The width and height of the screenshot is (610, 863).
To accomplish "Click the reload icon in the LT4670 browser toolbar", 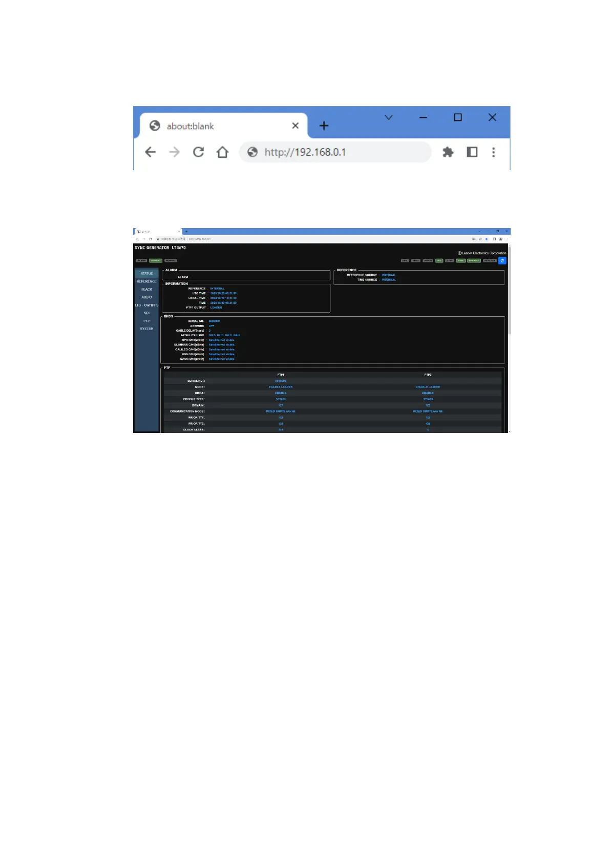I will click(150, 239).
